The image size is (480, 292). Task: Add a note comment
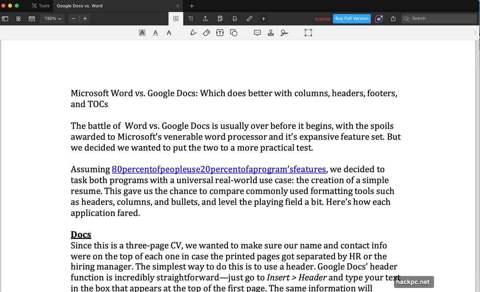(257, 32)
